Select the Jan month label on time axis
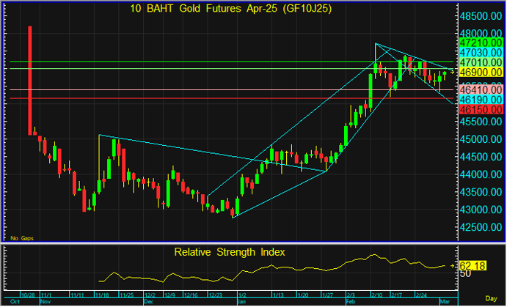This screenshot has width=507, height=307. click(241, 301)
